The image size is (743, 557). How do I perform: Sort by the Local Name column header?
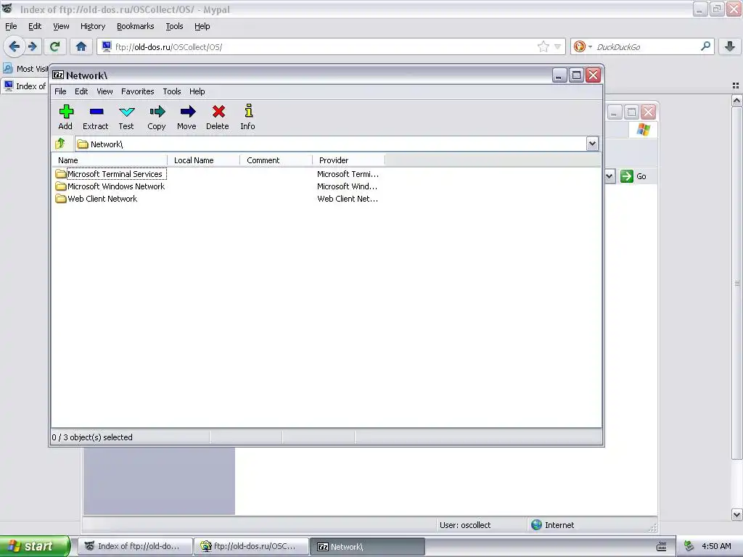click(204, 160)
